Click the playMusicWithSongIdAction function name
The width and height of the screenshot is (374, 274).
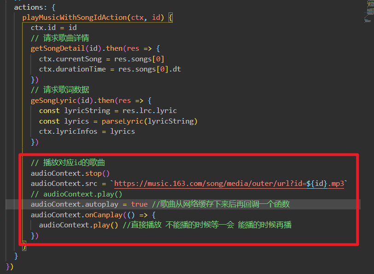pyautogui.click(x=75, y=18)
